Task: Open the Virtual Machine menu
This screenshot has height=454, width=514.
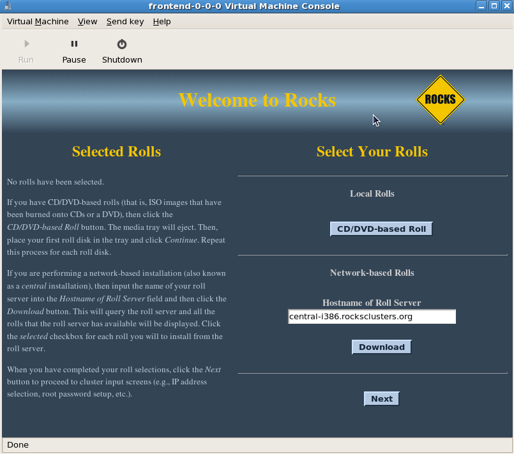Action: click(38, 22)
